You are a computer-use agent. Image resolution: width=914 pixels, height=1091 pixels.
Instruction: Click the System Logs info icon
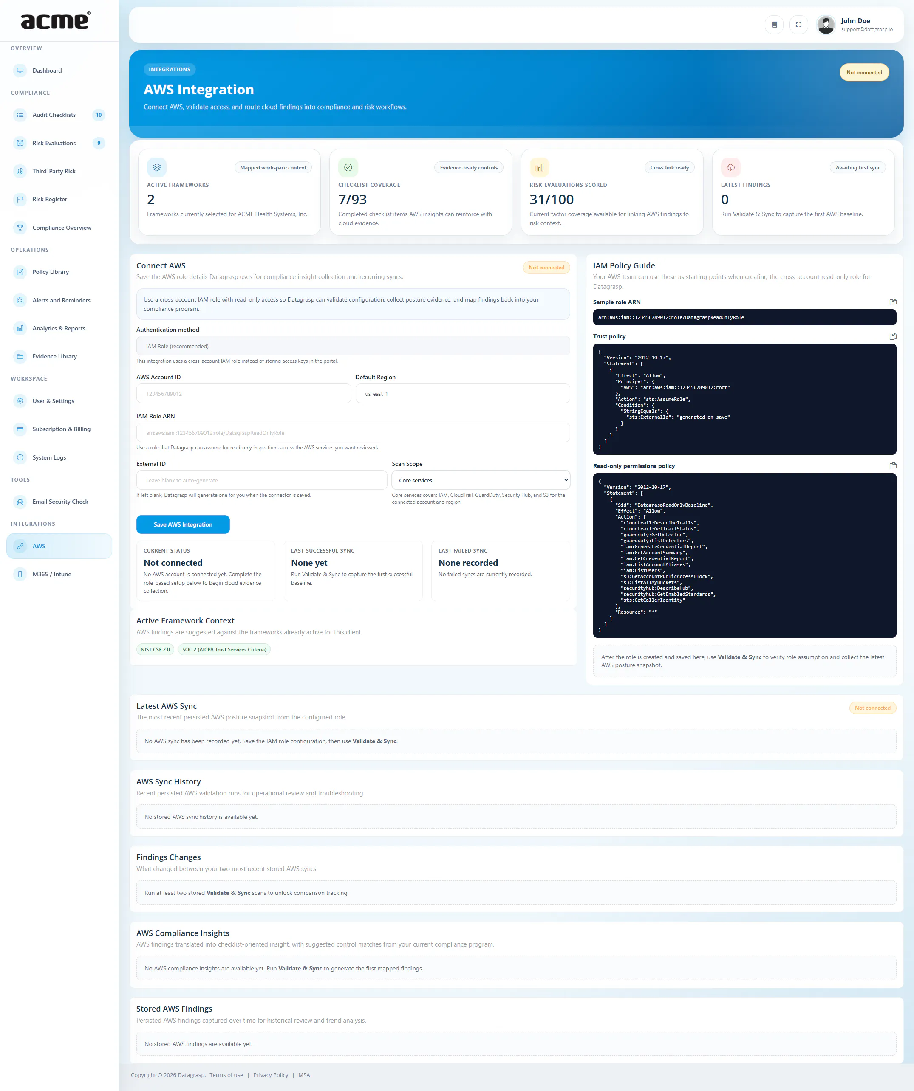20,457
